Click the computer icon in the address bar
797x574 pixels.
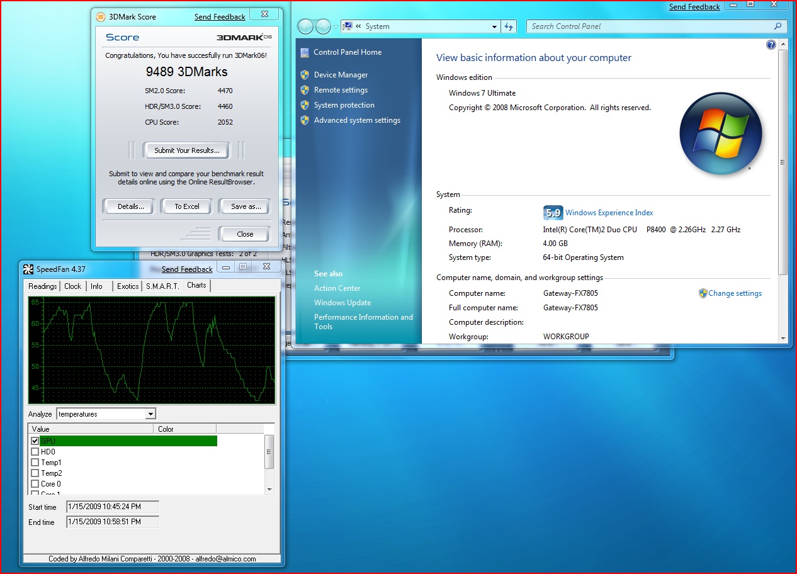click(347, 26)
